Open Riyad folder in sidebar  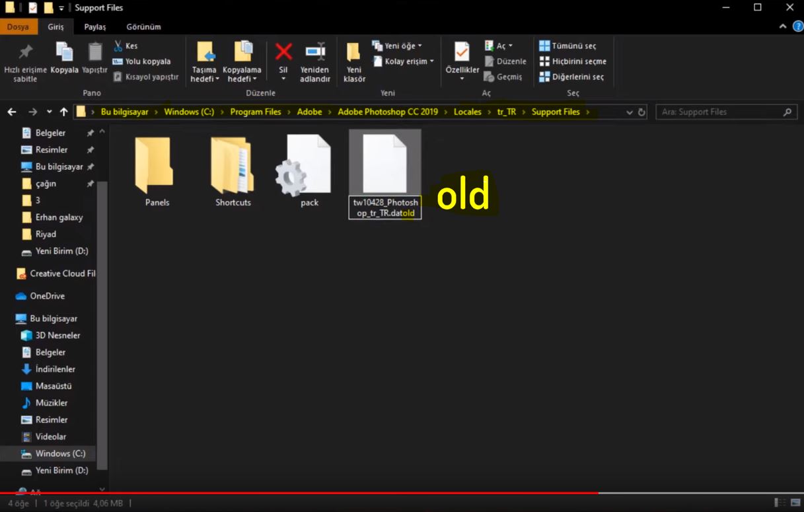pyautogui.click(x=46, y=234)
